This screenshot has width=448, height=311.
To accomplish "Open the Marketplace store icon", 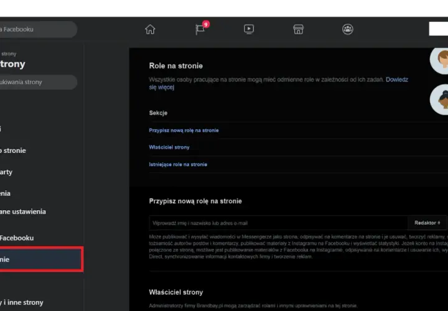I will click(298, 29).
